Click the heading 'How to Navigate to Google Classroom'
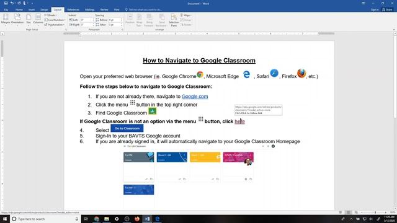 coord(199,61)
